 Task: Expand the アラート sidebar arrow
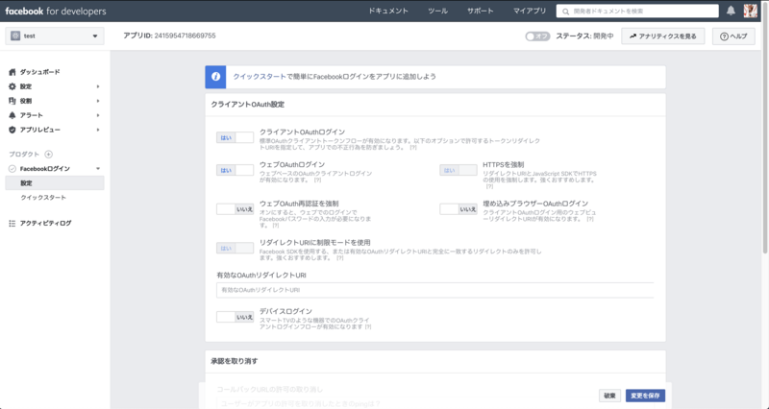[x=98, y=115]
